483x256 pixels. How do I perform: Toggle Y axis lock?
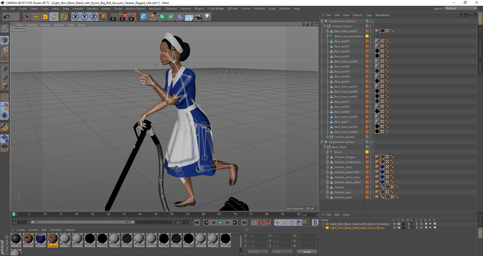point(85,17)
